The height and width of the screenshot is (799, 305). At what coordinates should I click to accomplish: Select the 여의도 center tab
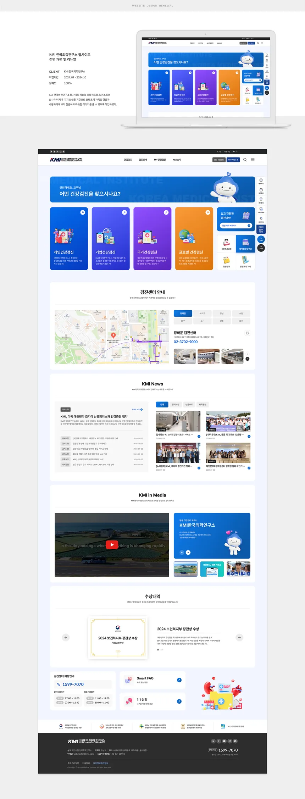(x=202, y=314)
